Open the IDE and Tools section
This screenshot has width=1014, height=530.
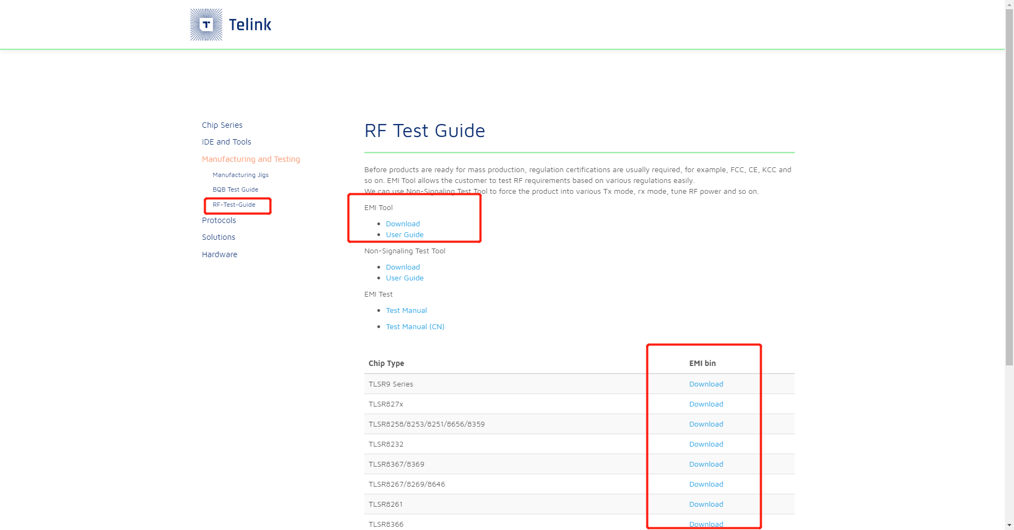(x=226, y=142)
